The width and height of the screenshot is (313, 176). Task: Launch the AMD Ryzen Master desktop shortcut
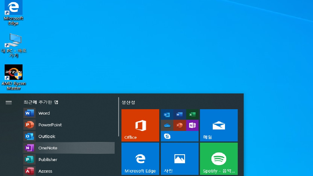[x=14, y=77]
